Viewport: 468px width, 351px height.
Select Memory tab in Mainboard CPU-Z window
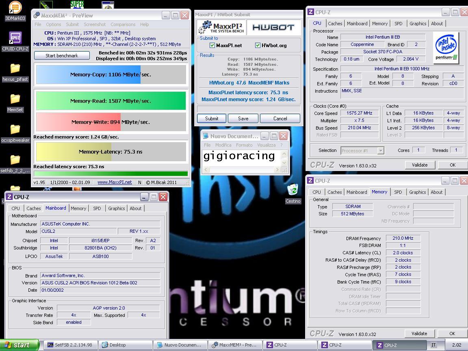pos(78,208)
